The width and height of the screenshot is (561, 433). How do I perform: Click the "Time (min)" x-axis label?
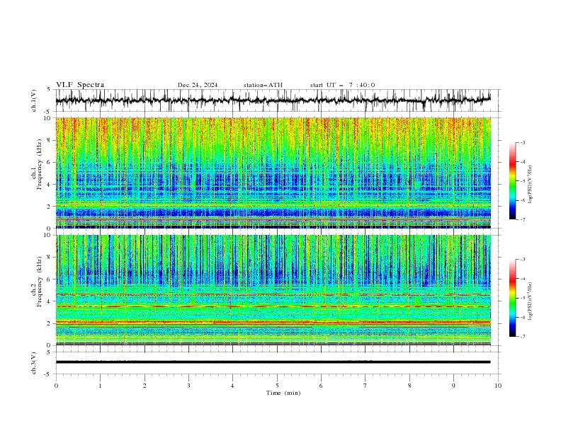(283, 393)
